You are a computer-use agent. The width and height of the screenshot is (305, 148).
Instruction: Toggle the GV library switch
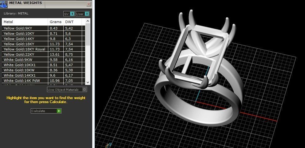(x=69, y=14)
